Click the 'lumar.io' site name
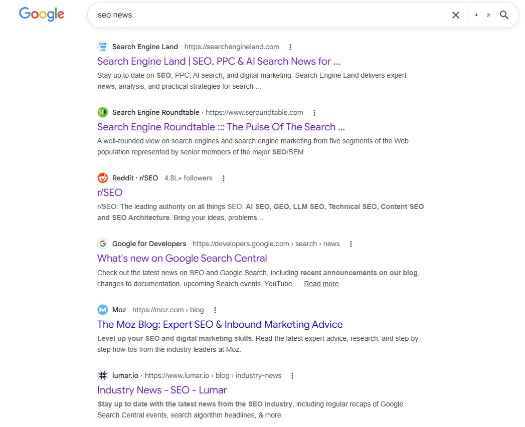 tap(125, 375)
